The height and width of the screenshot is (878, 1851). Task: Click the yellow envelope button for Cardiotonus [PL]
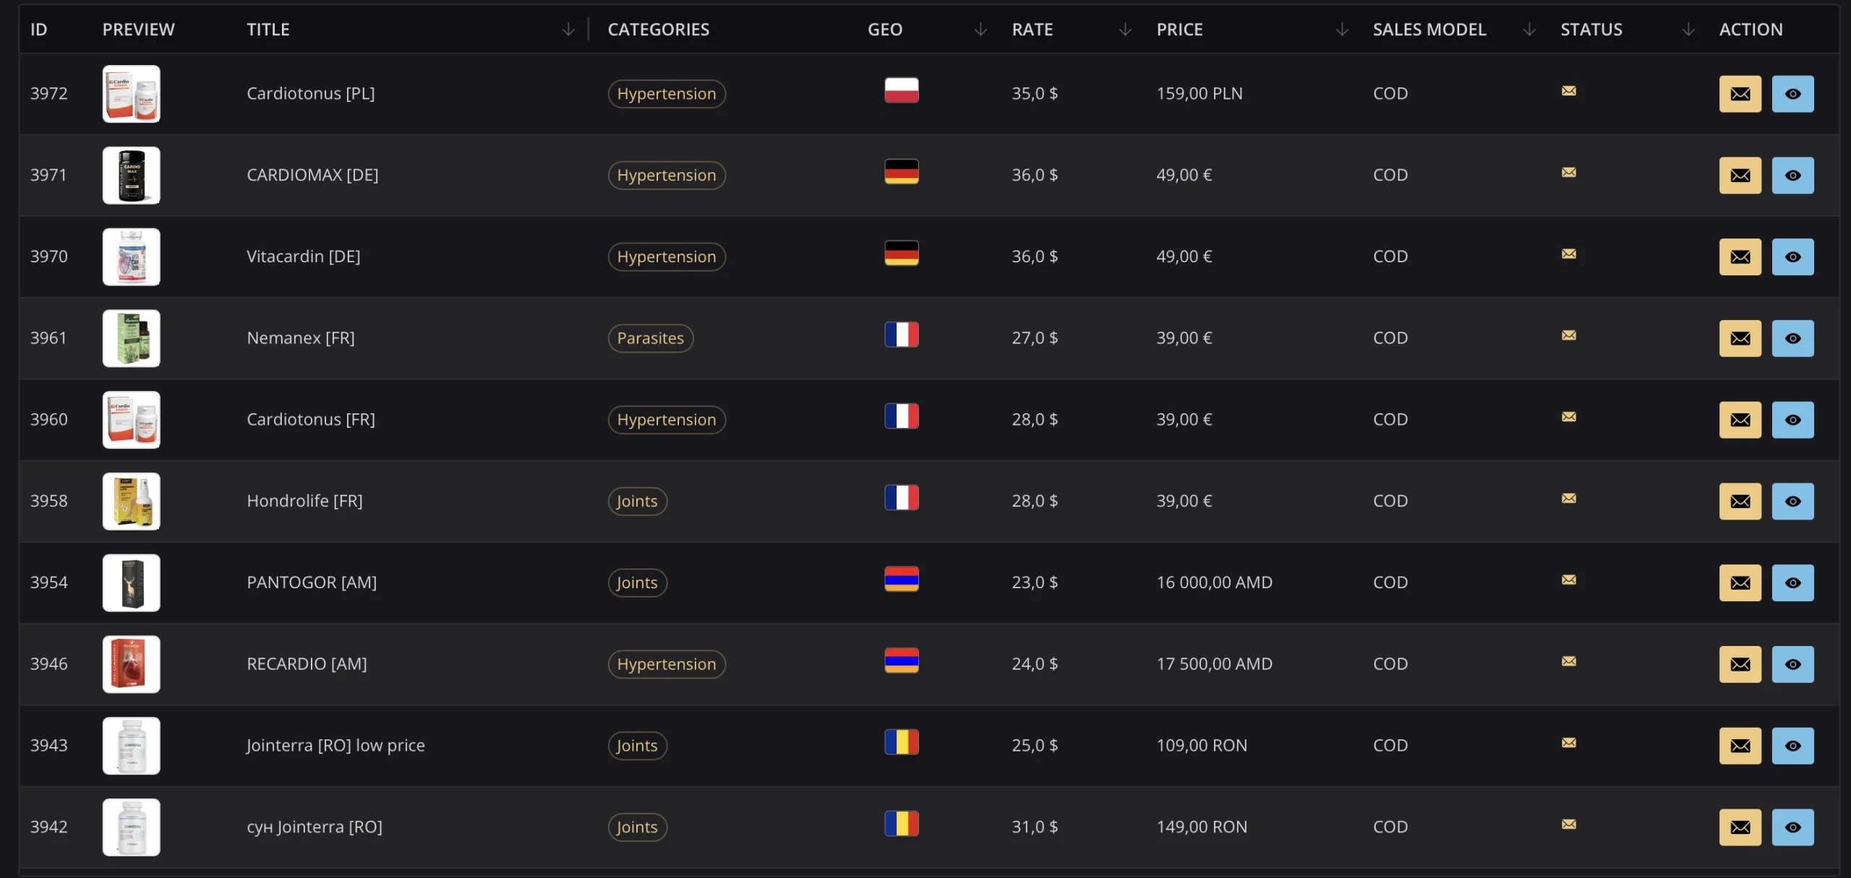point(1740,94)
